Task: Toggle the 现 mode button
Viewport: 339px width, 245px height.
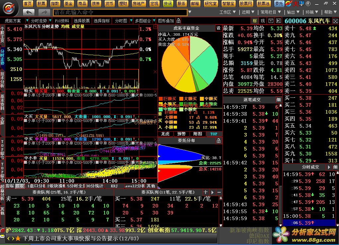Action: [263, 21]
